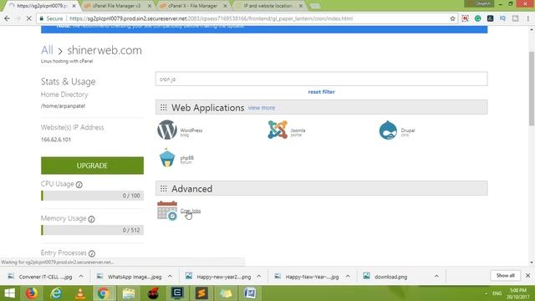The height and width of the screenshot is (301, 535).
Task: Open the Cron Jobs calendar icon
Action: click(x=167, y=211)
